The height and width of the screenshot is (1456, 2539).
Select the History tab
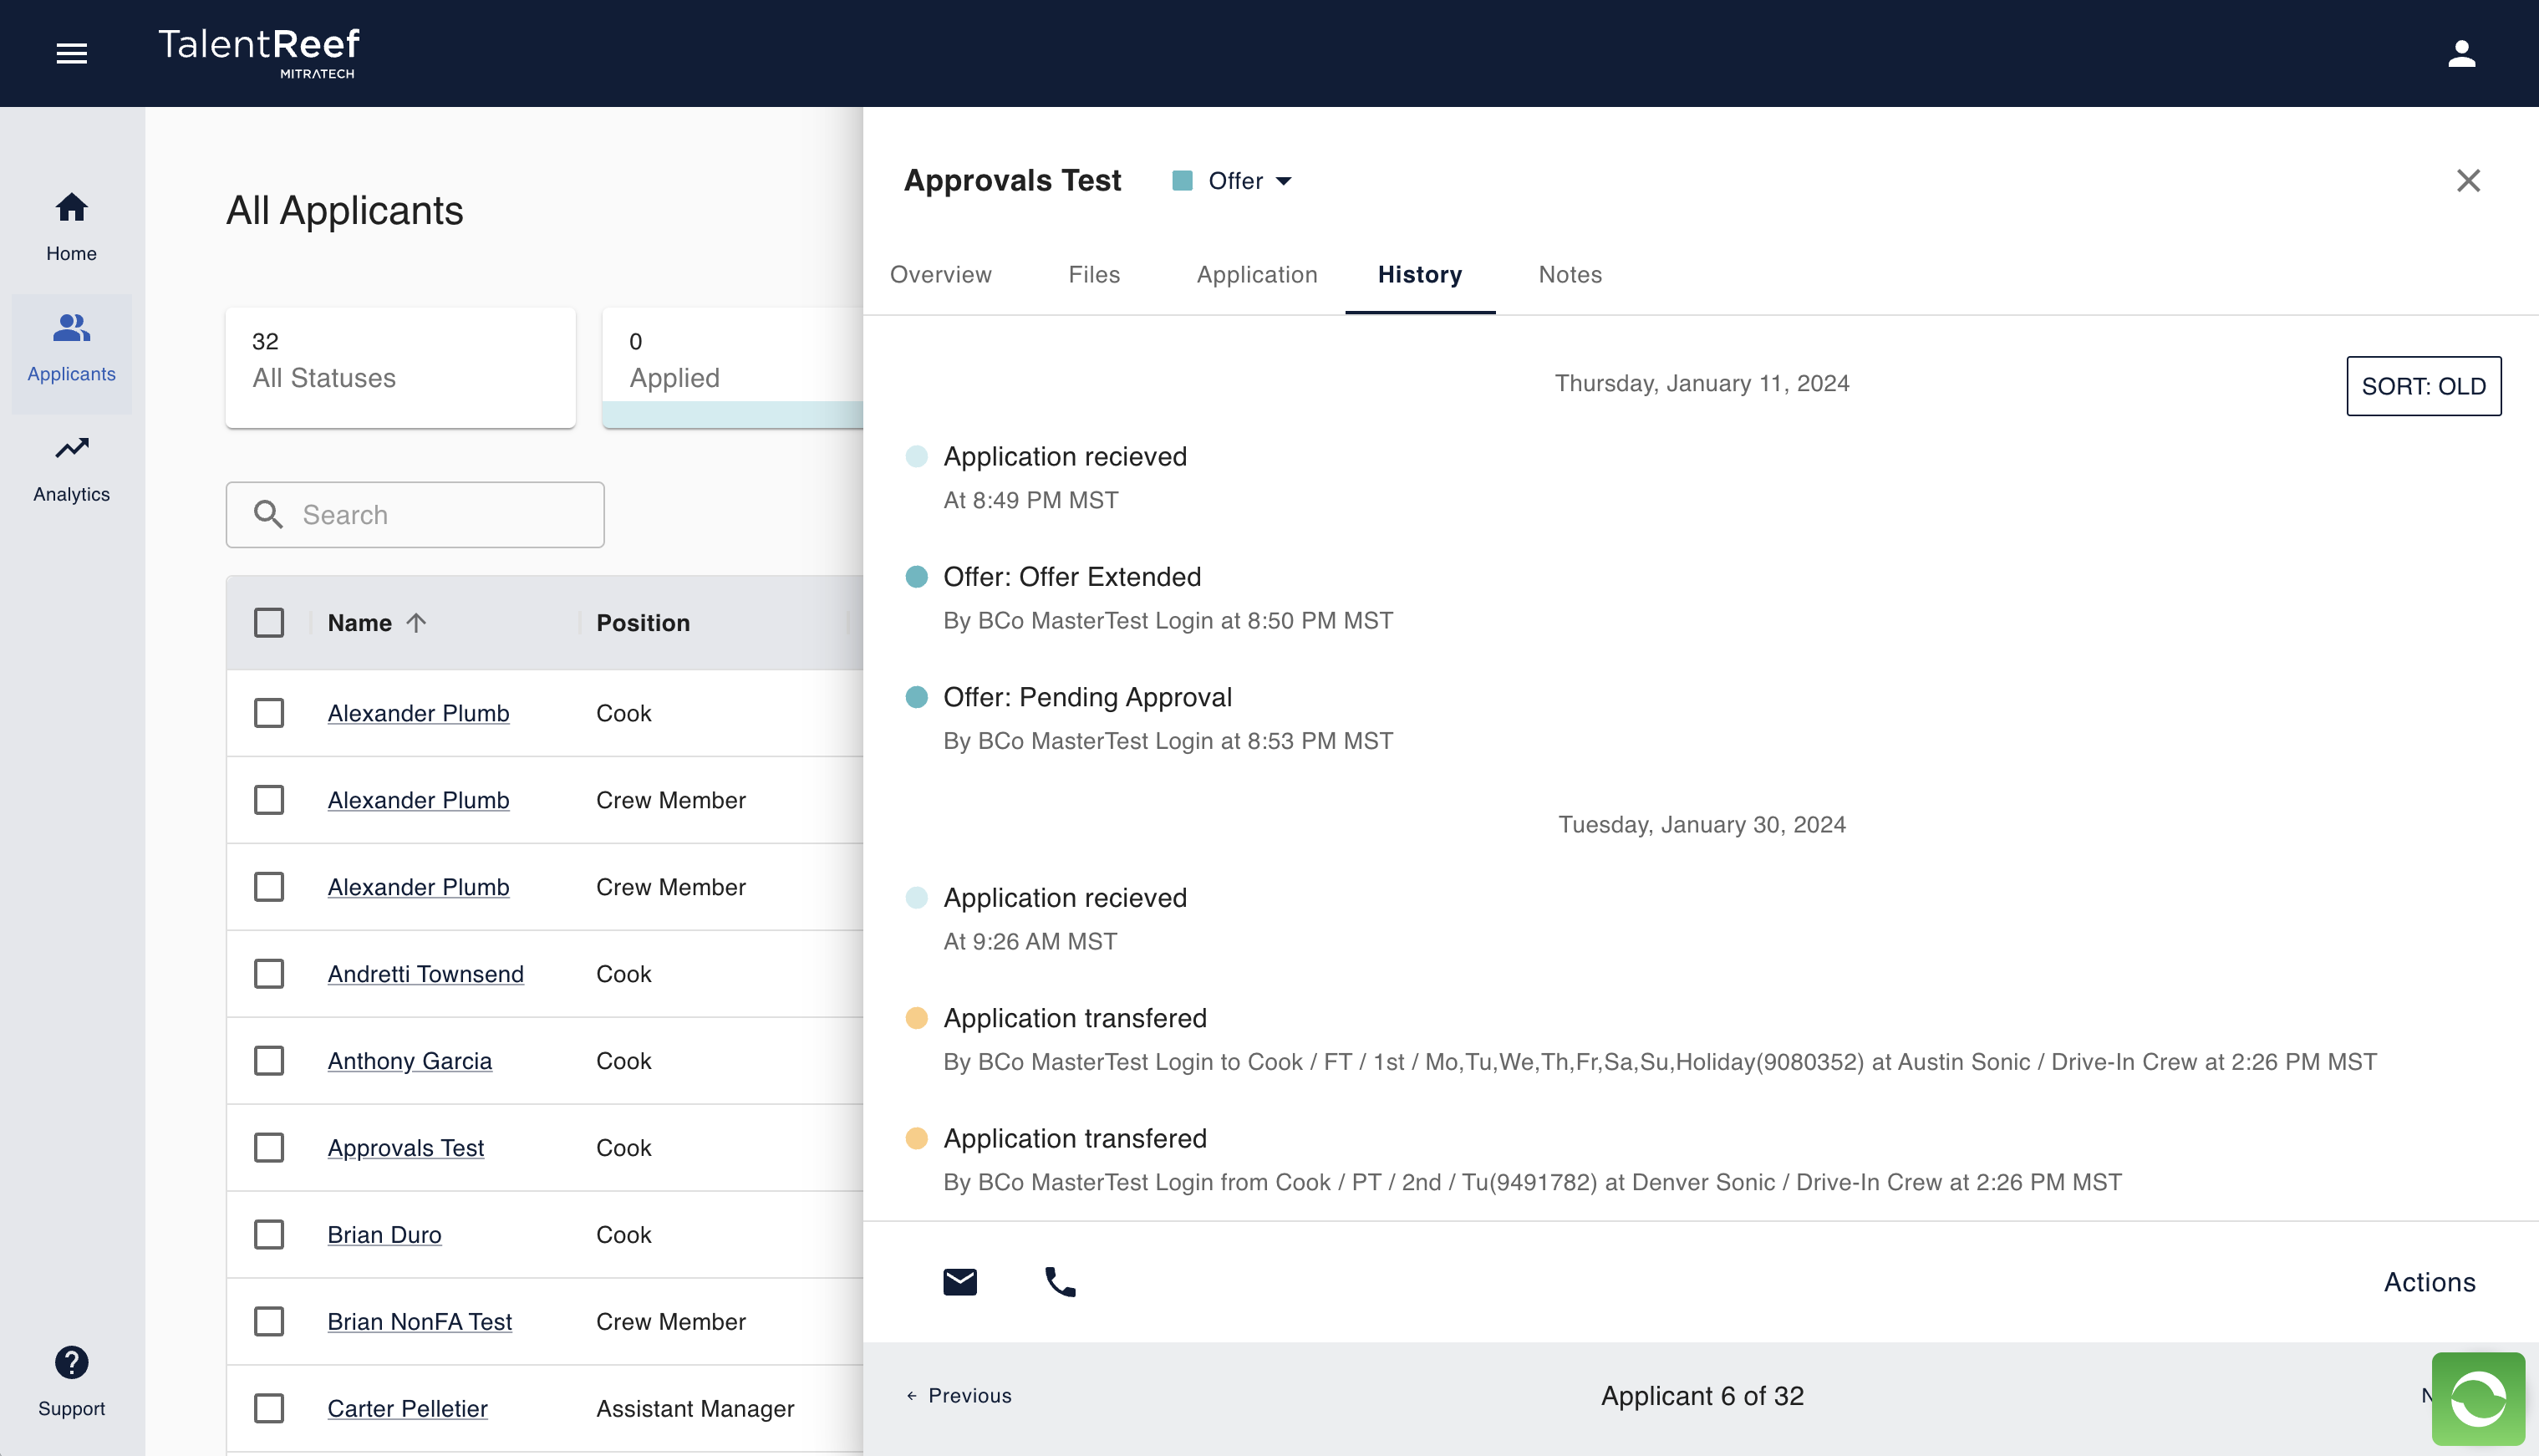(1419, 275)
